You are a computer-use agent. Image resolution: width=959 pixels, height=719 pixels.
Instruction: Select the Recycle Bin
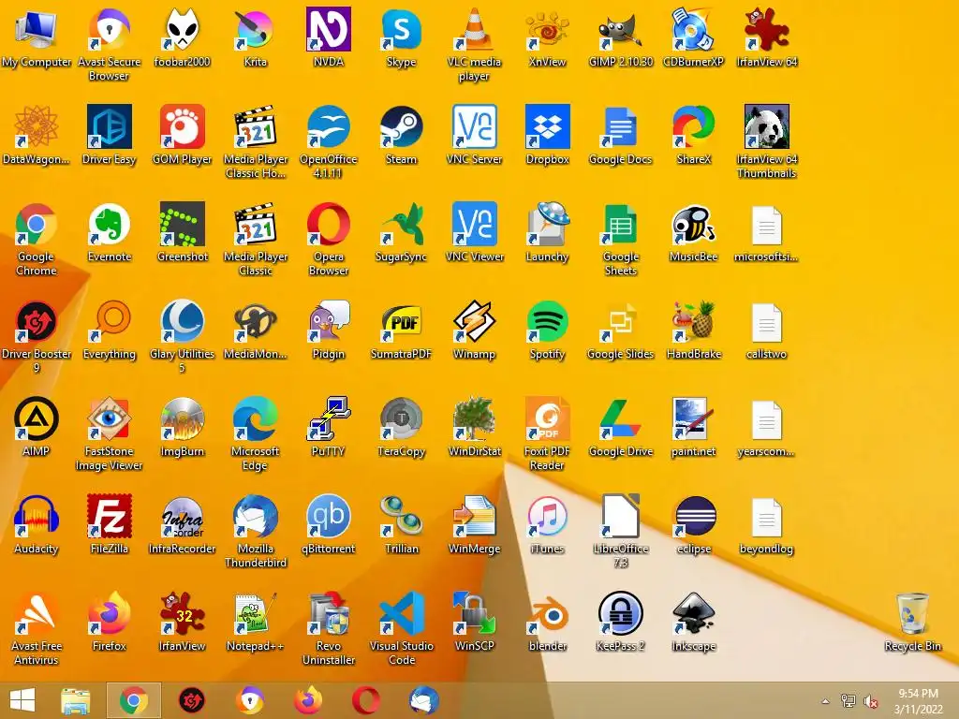tap(912, 622)
